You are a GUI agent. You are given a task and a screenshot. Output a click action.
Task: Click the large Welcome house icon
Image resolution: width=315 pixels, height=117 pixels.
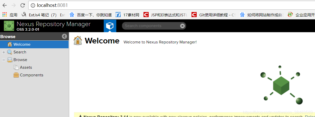(x=78, y=41)
